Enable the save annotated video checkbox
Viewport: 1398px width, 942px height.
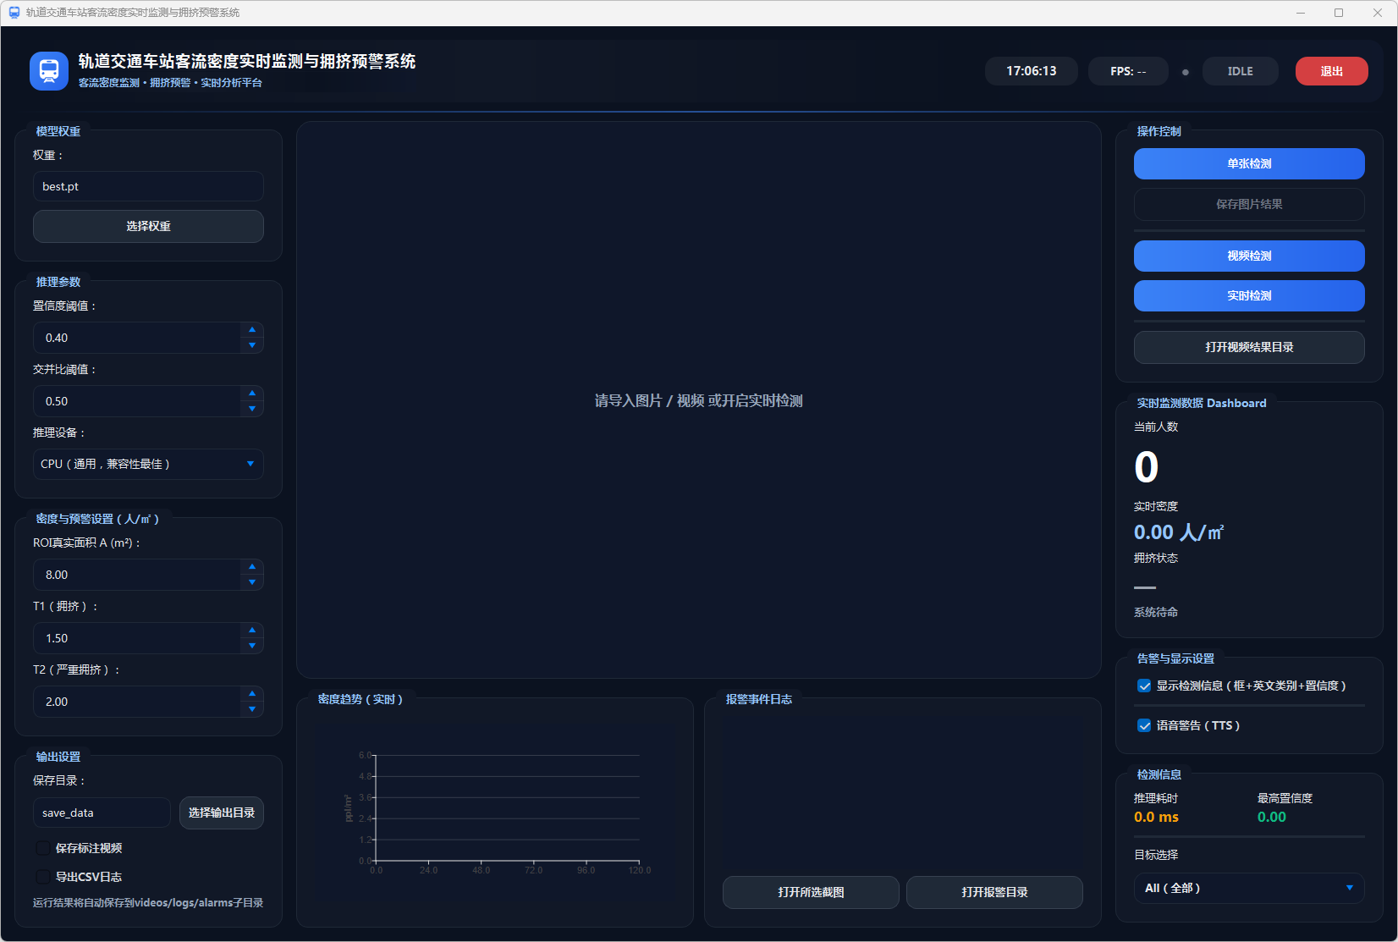click(x=43, y=848)
